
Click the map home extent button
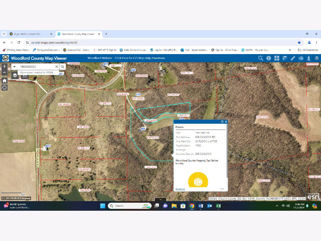pyautogui.click(x=5, y=81)
